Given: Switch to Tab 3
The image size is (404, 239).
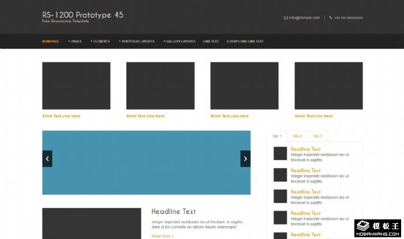Looking at the screenshot, I should pyautogui.click(x=317, y=136).
